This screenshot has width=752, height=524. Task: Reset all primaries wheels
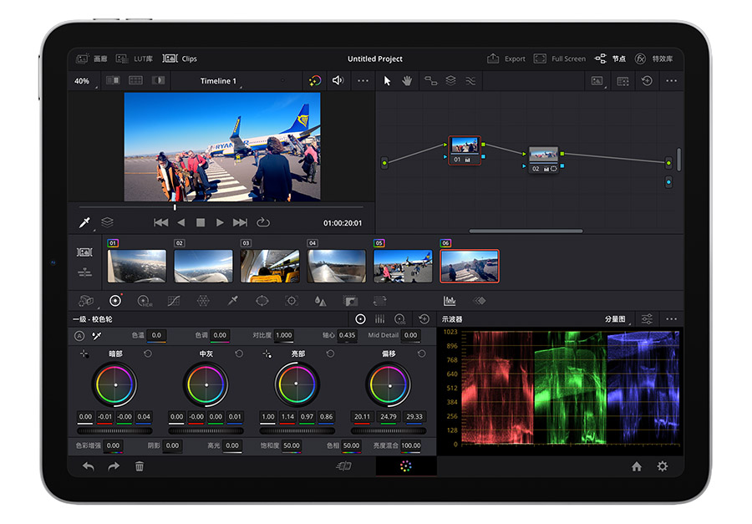click(x=424, y=318)
